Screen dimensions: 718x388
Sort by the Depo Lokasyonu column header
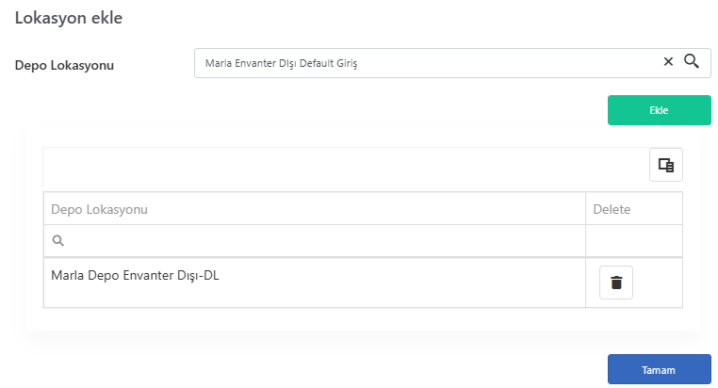pyautogui.click(x=315, y=209)
